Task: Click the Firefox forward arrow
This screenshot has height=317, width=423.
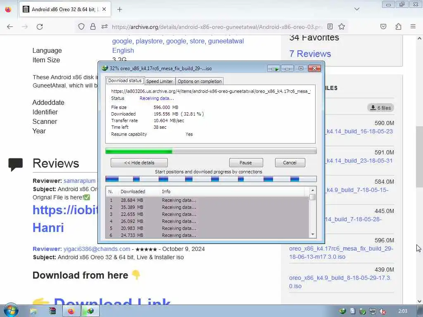Action: [x=25, y=27]
